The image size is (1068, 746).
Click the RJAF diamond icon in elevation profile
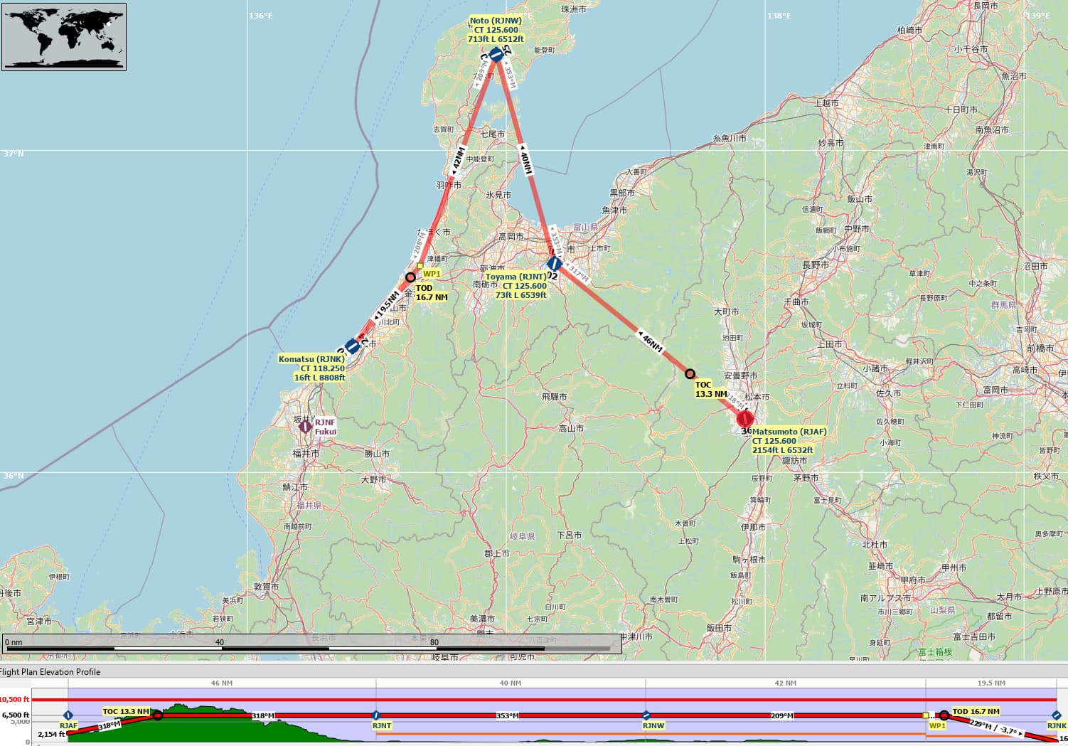pyautogui.click(x=68, y=715)
